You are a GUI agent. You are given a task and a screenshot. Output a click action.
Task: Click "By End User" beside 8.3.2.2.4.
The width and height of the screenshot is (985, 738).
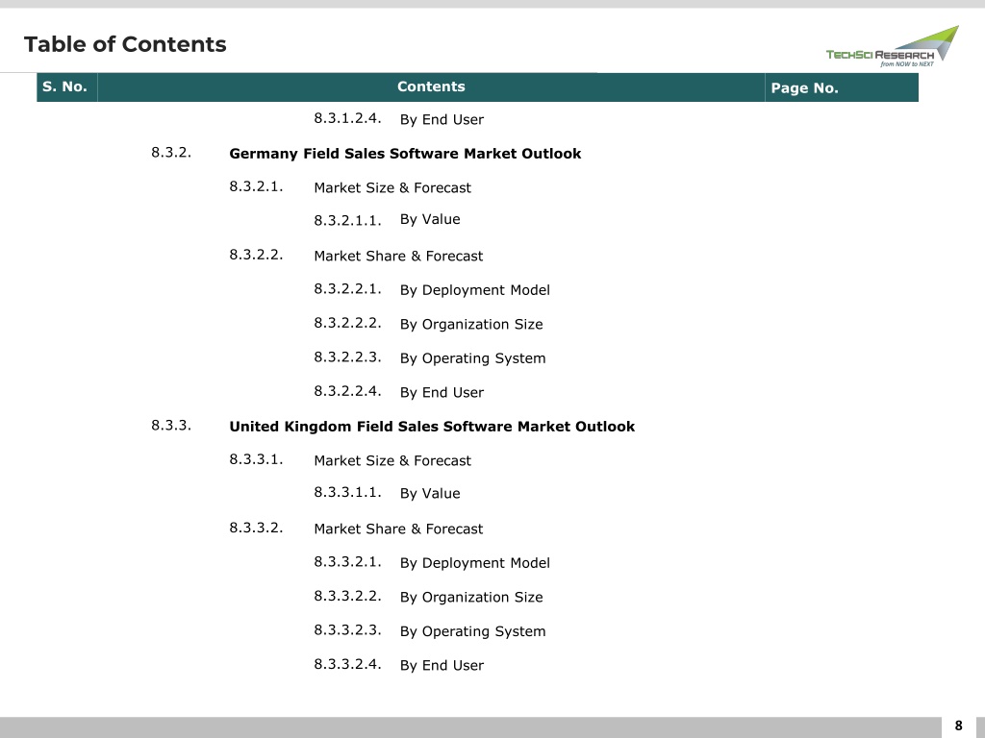point(442,392)
